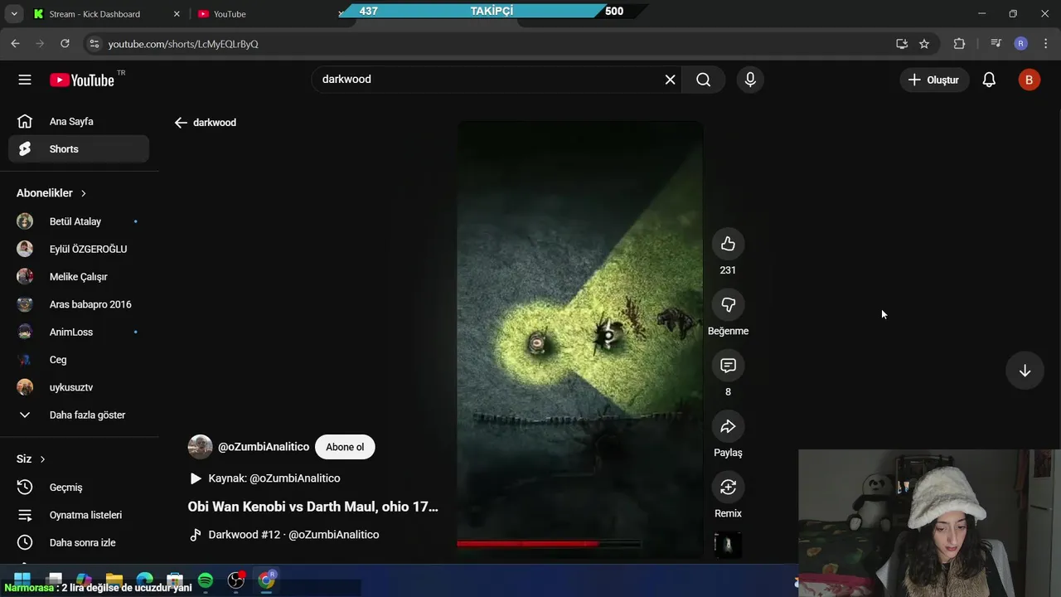Open Ceg subscription channel
This screenshot has width=1061, height=597.
pyautogui.click(x=79, y=360)
